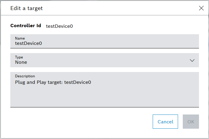Click the testDevice0 Controller Id value

tap(59, 26)
